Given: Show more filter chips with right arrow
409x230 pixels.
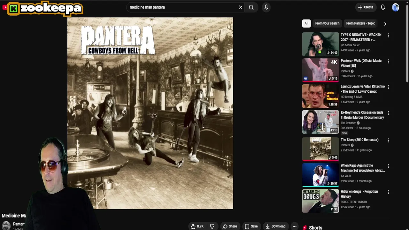Looking at the screenshot, I should pyautogui.click(x=385, y=24).
